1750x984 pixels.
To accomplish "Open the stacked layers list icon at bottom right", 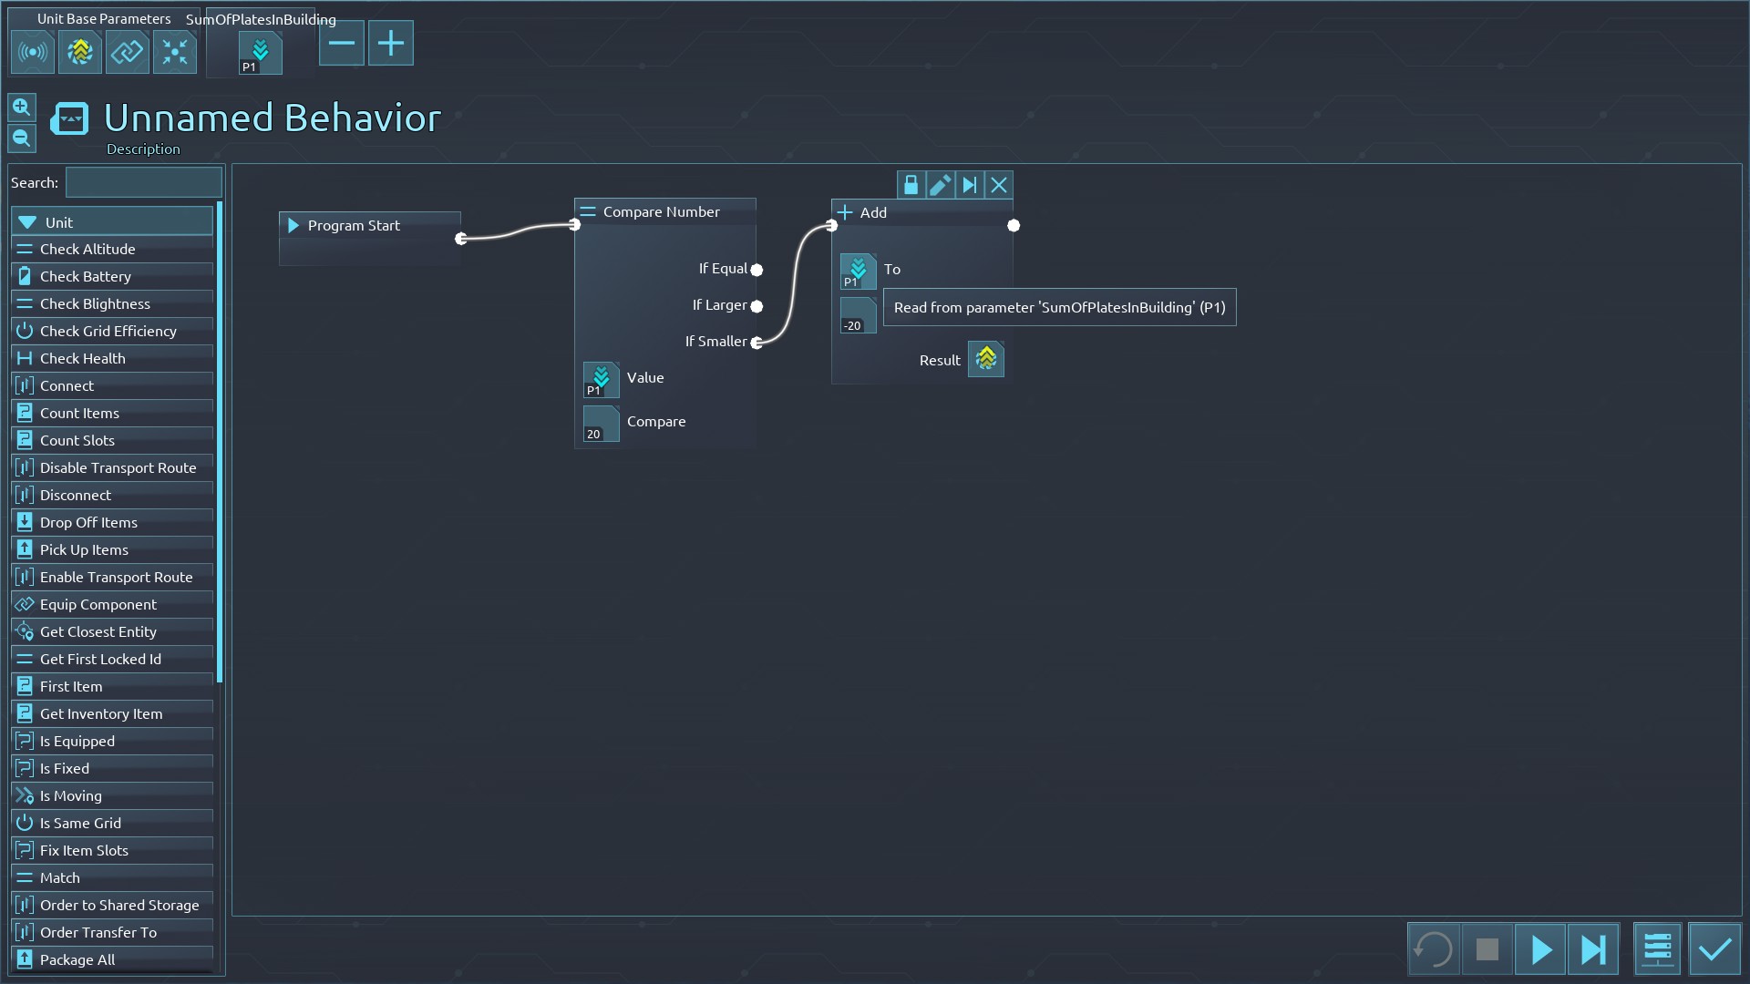I will [1657, 949].
